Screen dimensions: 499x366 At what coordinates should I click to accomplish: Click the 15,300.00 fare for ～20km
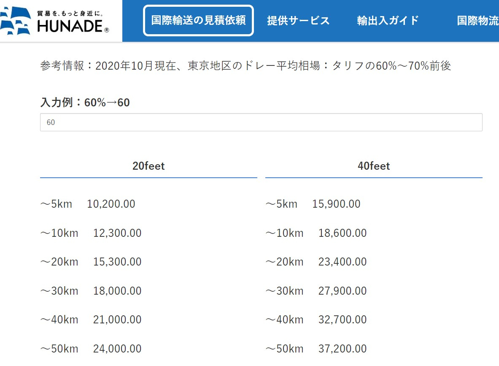(117, 262)
